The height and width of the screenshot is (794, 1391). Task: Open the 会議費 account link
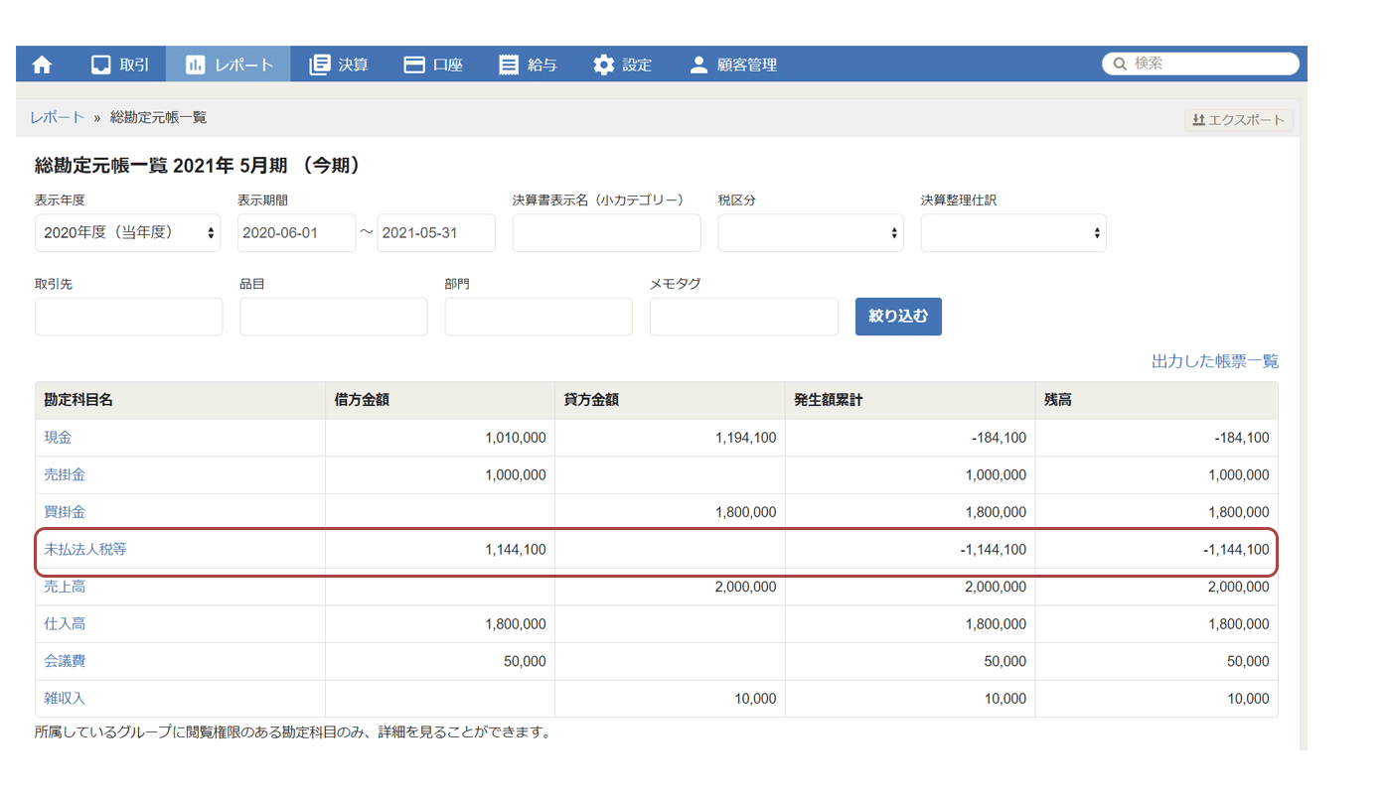point(65,661)
